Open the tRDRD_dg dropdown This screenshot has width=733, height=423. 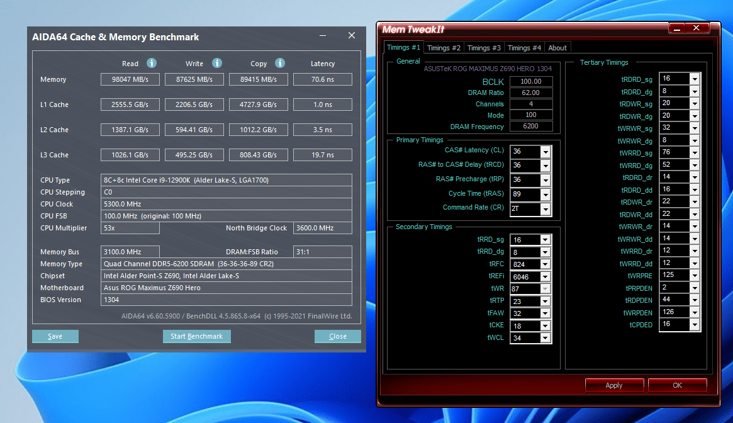pos(695,91)
